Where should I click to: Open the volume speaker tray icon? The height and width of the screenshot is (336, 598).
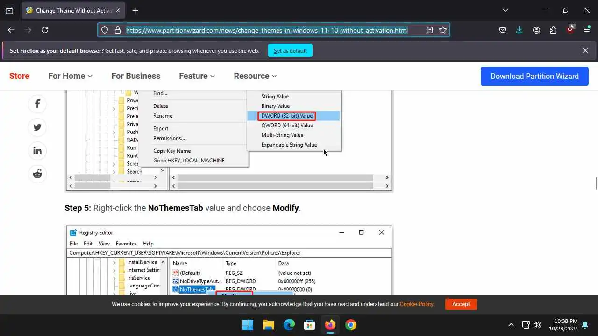point(537,325)
